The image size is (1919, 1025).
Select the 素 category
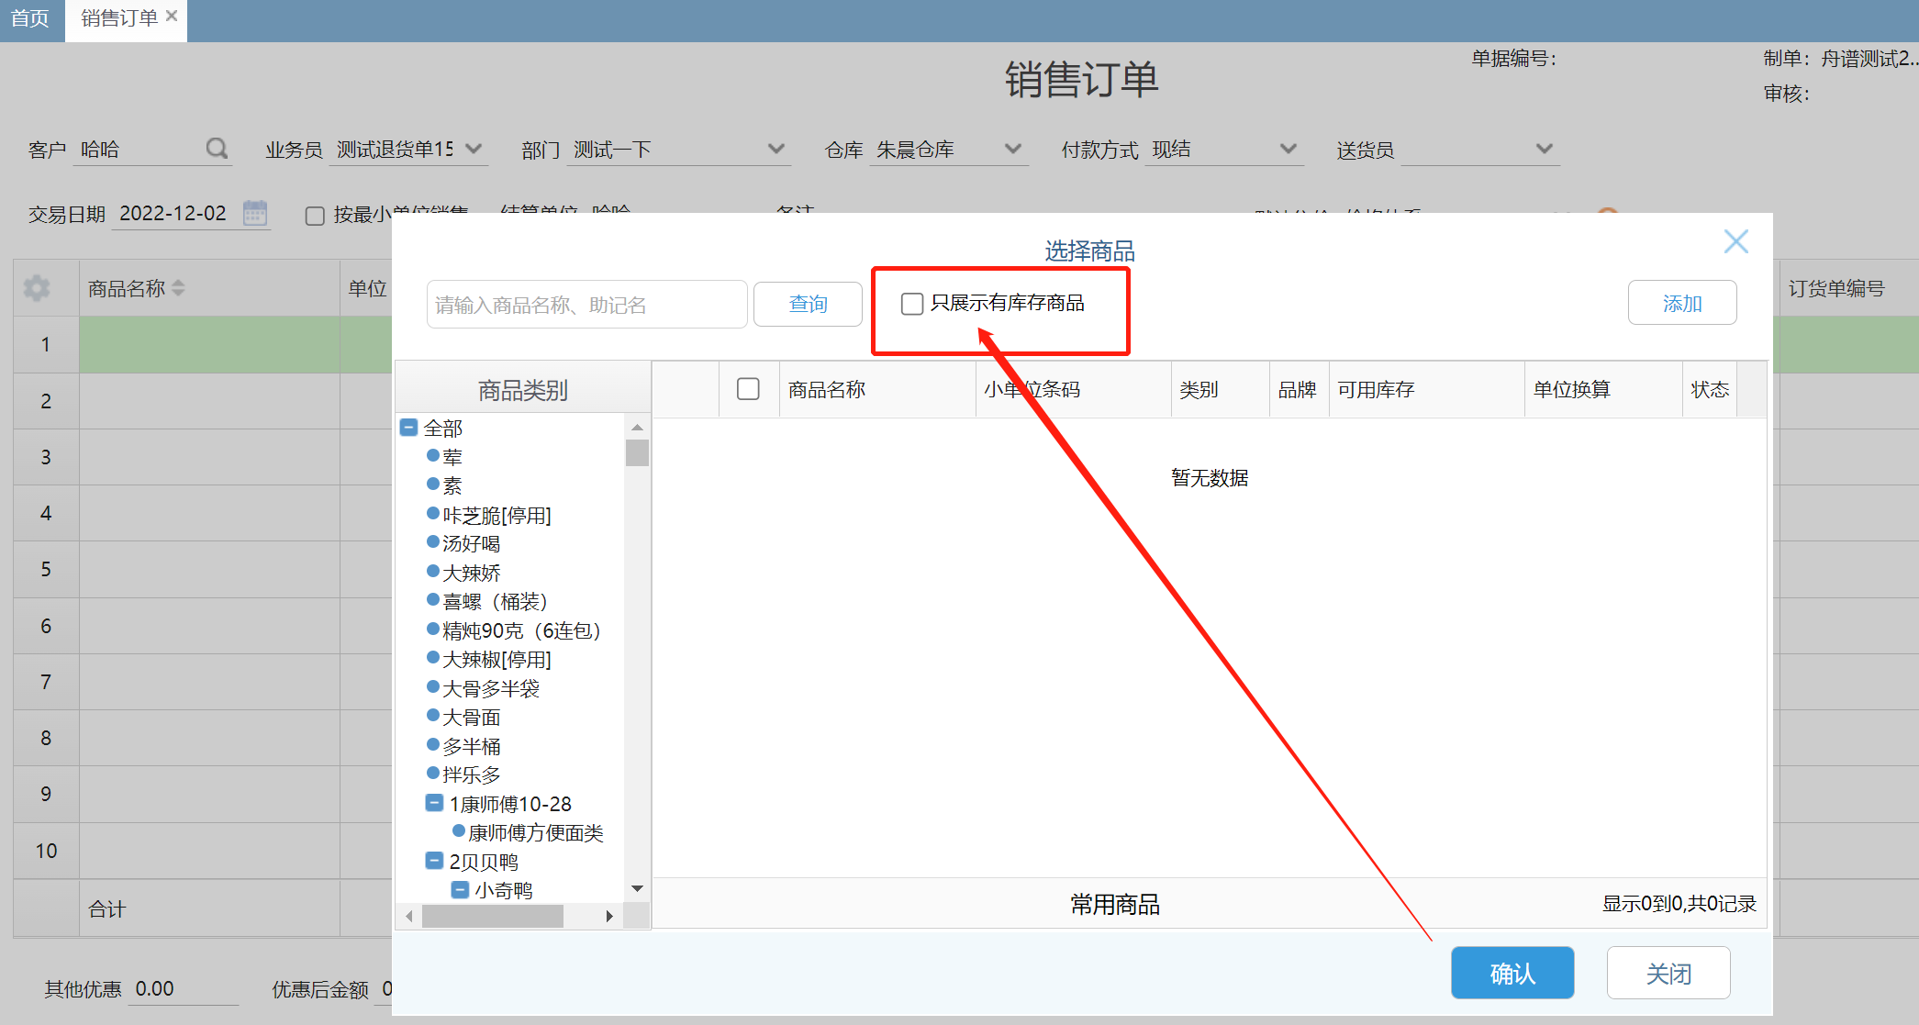pyautogui.click(x=452, y=485)
